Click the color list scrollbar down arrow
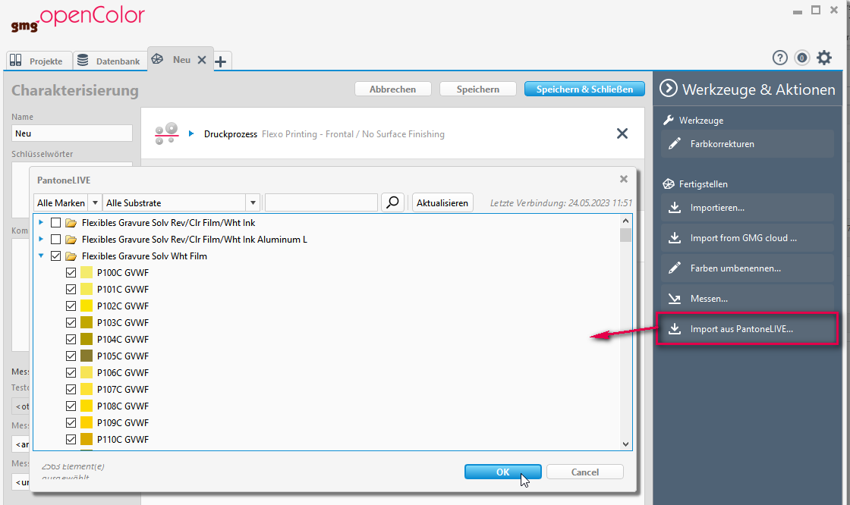This screenshot has height=505, width=850. pyautogui.click(x=625, y=444)
